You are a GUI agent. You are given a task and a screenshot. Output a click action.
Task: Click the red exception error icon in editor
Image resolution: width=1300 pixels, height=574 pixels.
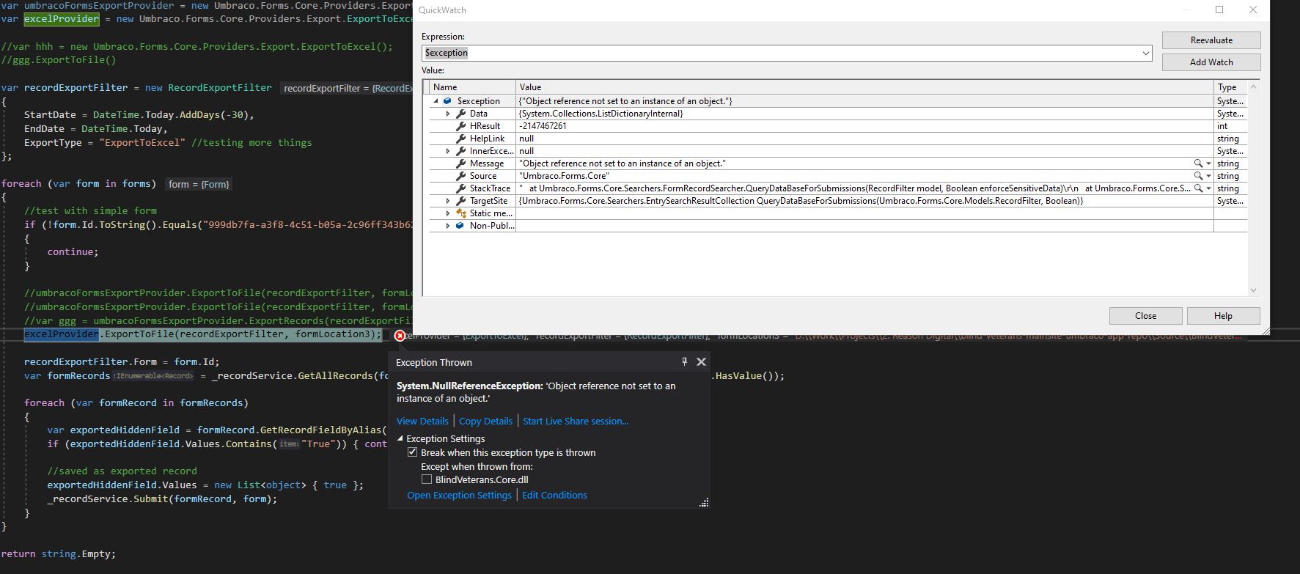click(400, 336)
